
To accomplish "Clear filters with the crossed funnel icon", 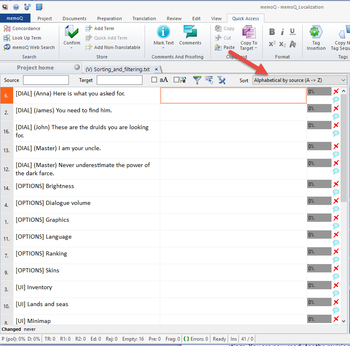I will coord(222,80).
